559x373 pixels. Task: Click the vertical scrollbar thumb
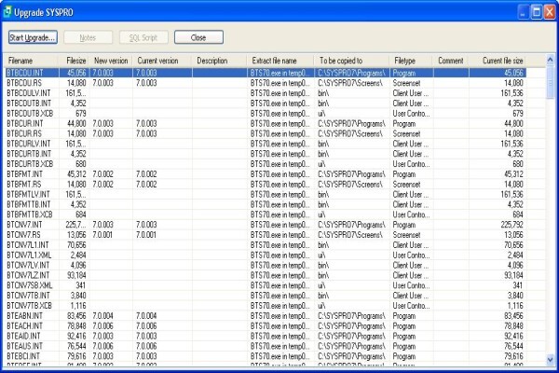[x=550, y=82]
